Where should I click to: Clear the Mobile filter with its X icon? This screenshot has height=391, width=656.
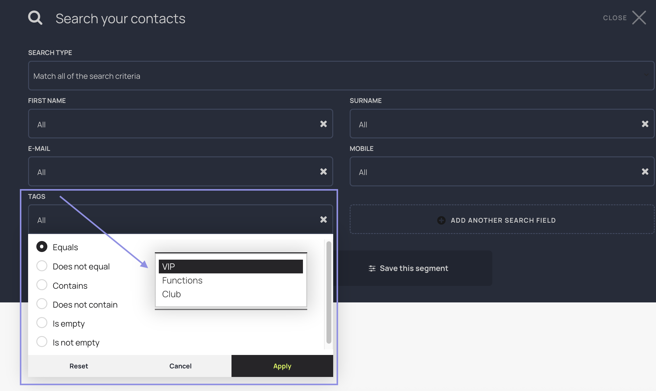click(645, 172)
